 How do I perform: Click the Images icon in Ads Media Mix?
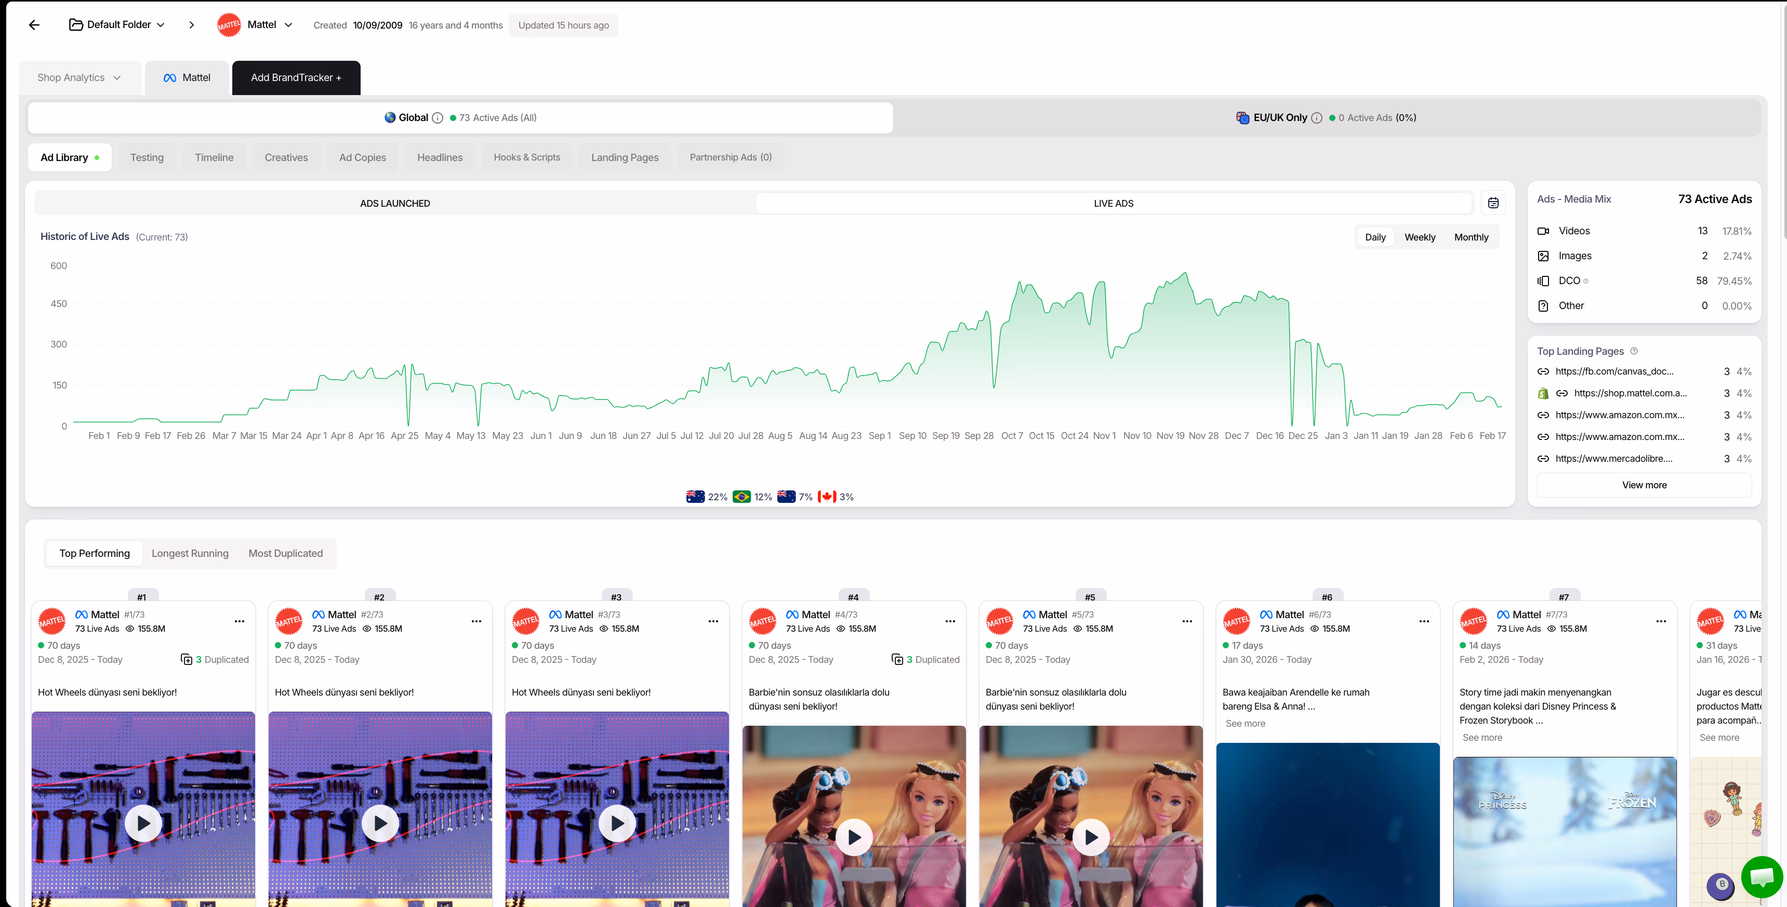tap(1543, 256)
